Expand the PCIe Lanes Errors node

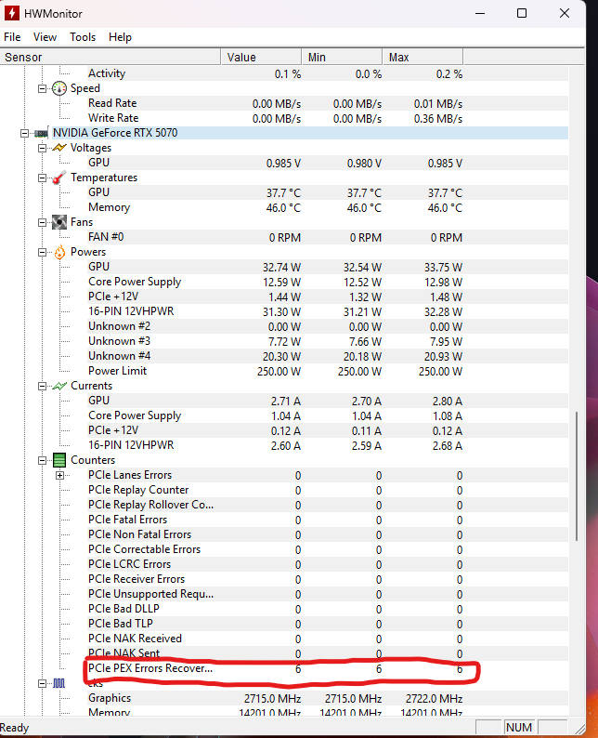coord(59,475)
